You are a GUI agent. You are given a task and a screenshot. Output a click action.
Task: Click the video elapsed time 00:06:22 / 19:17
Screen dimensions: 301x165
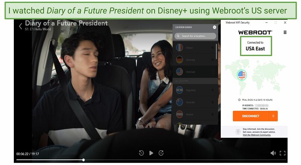28,154
